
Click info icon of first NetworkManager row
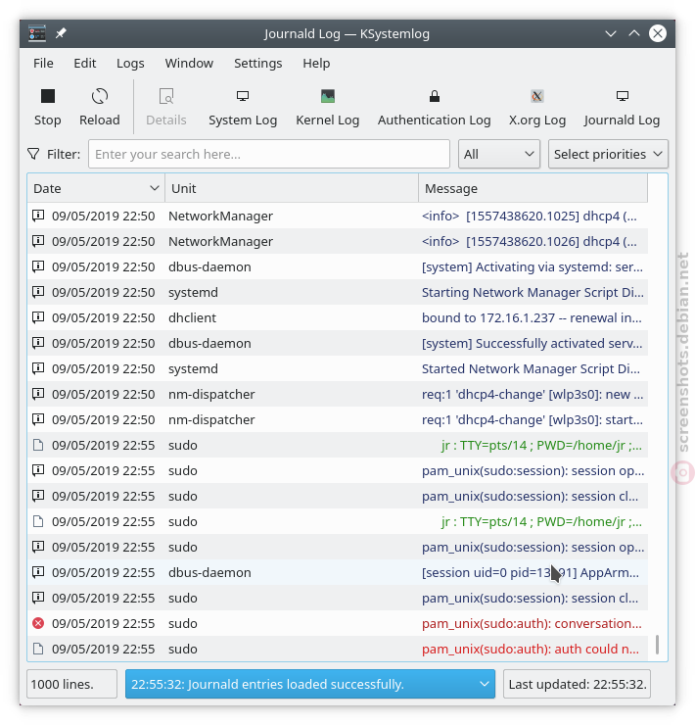(38, 216)
